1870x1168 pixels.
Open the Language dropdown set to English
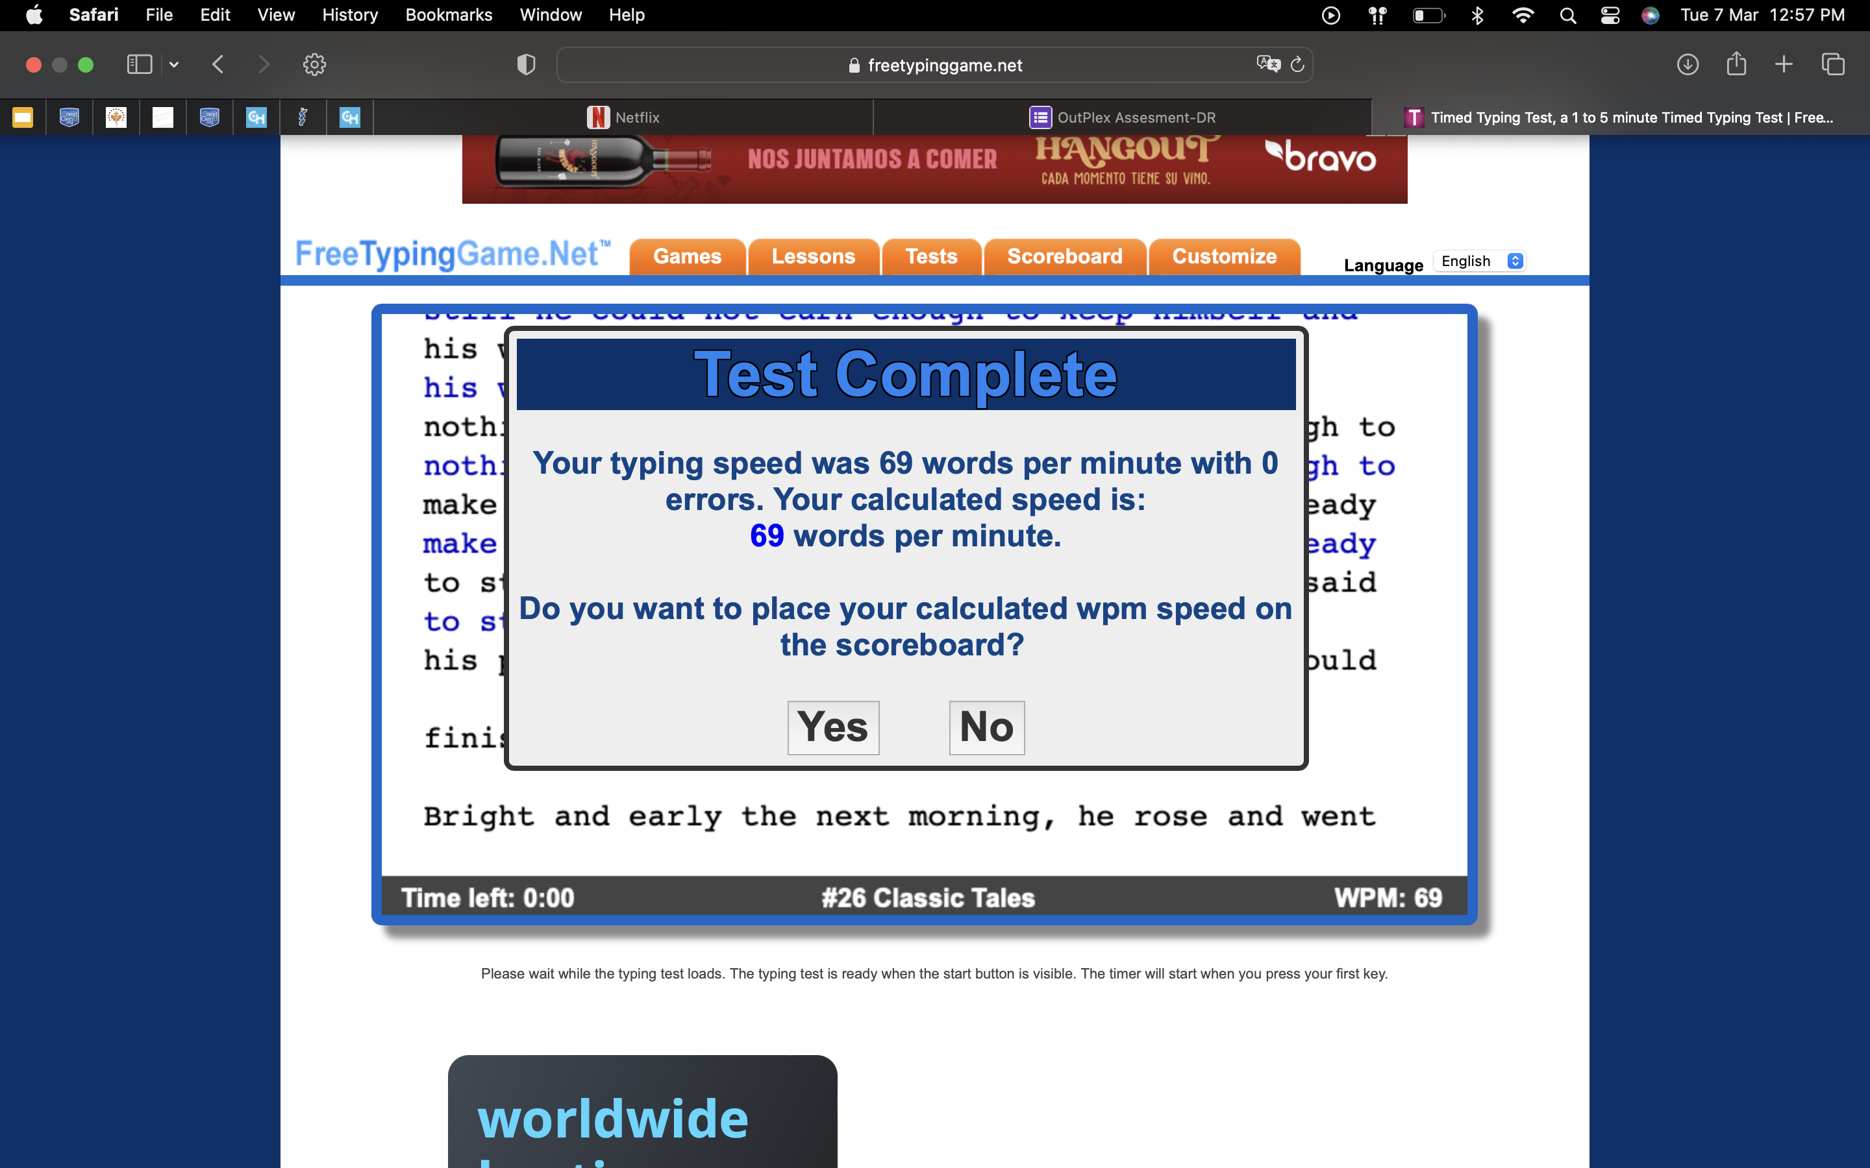click(x=1480, y=261)
